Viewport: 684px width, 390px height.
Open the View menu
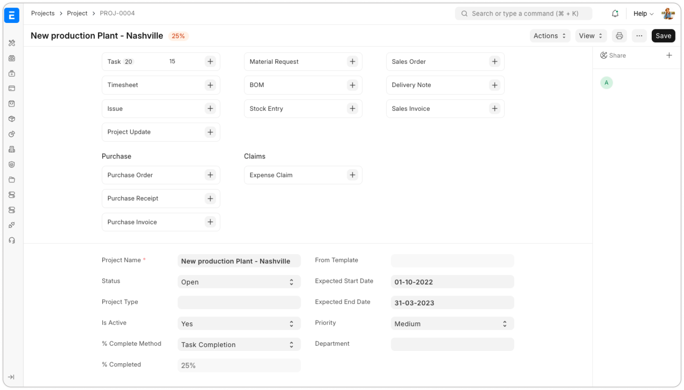point(591,36)
